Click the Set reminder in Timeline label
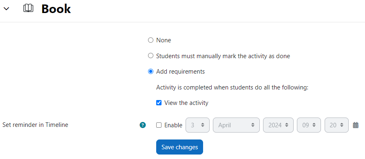 35,125
